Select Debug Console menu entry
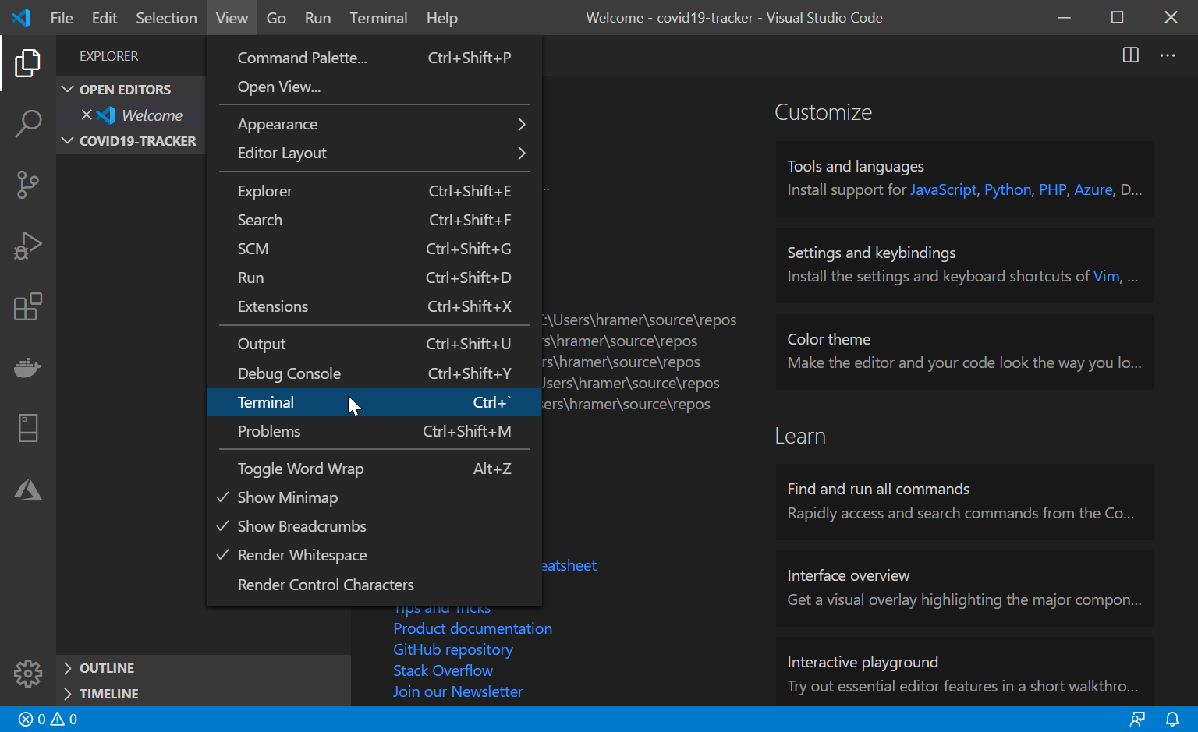Image resolution: width=1198 pixels, height=732 pixels. click(x=374, y=373)
